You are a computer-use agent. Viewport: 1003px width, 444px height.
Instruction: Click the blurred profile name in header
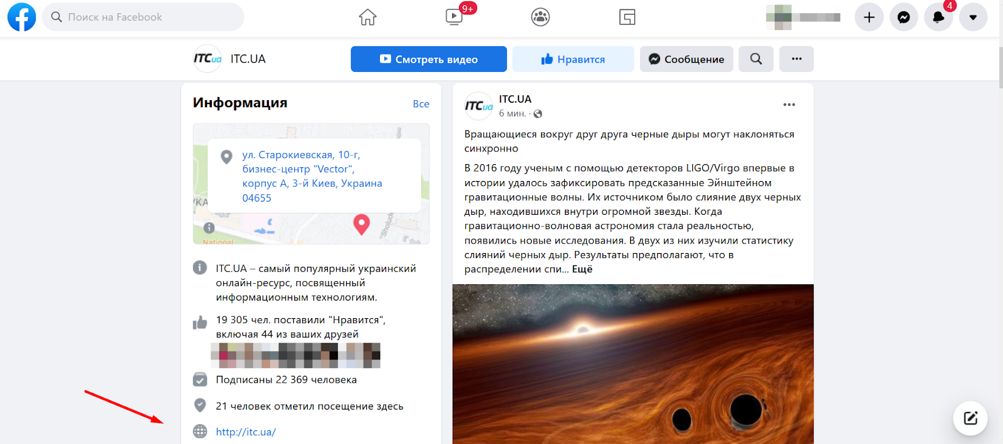point(803,17)
